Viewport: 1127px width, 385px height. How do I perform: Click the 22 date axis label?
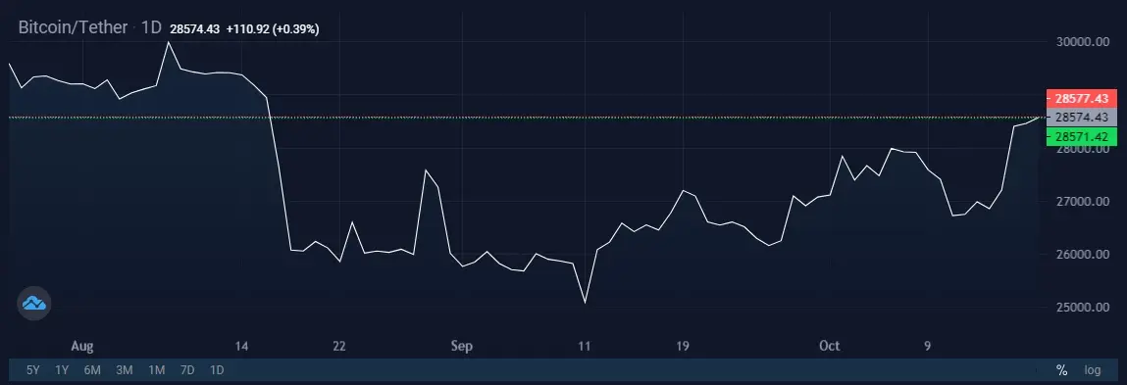click(x=339, y=346)
